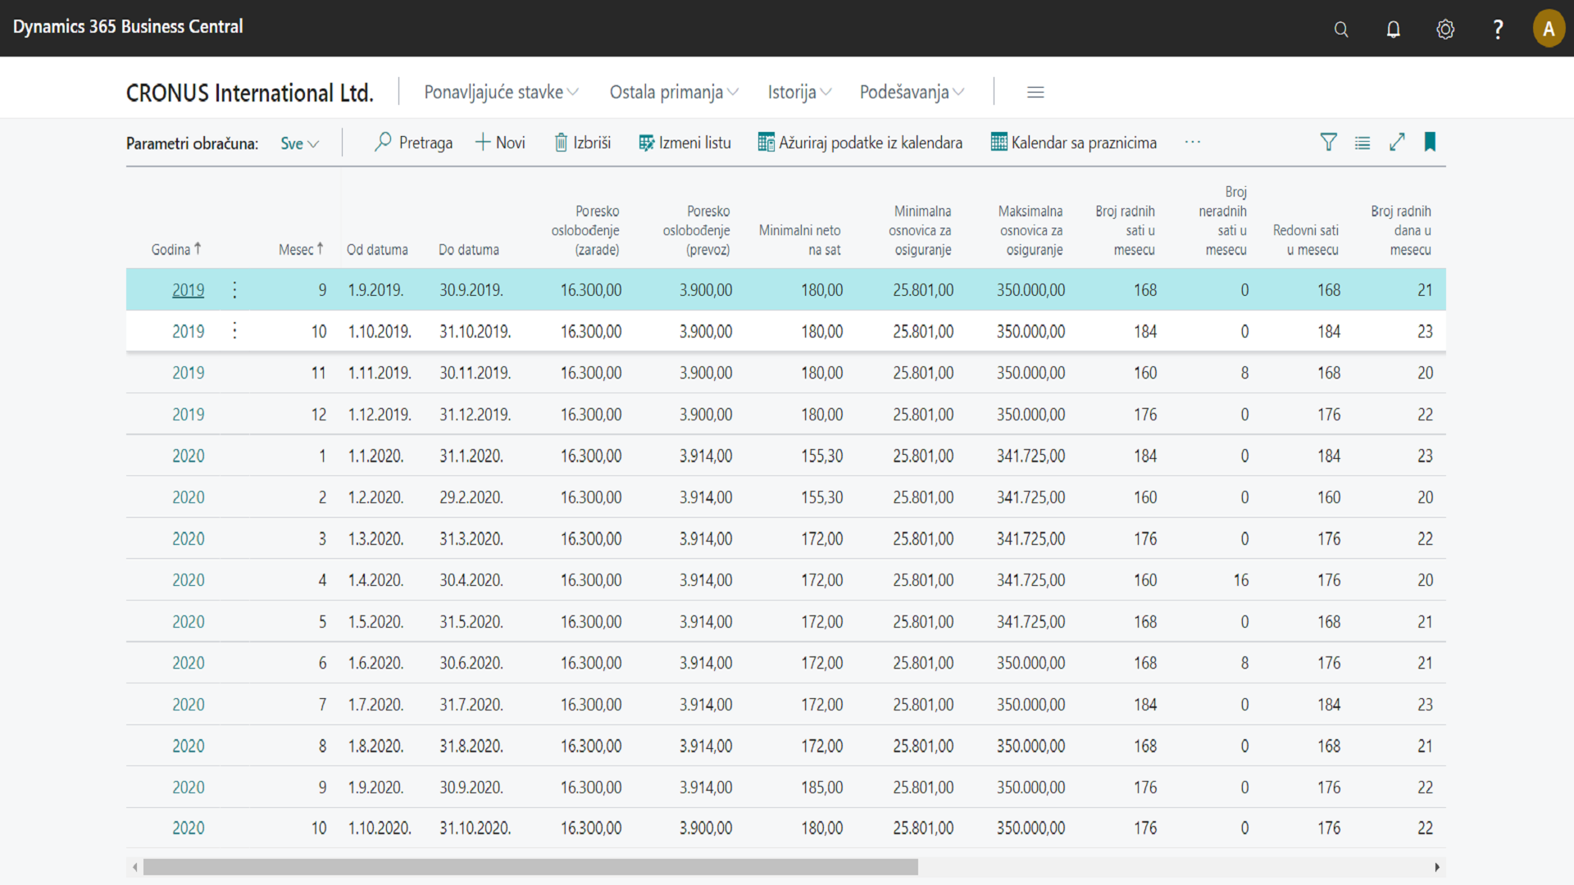Open the Podešavanja menu
The image size is (1574, 885).
[x=912, y=93]
